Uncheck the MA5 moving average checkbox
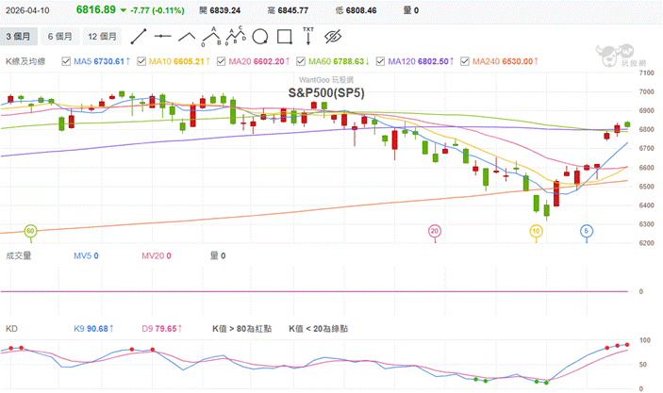The width and height of the screenshot is (663, 393). (65, 61)
